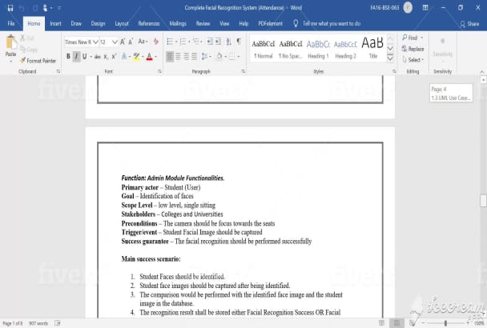Apply borders to the selection
The width and height of the screenshot is (487, 328).
point(232,57)
